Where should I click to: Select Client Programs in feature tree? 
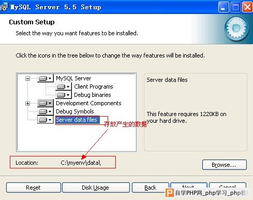(x=94, y=87)
